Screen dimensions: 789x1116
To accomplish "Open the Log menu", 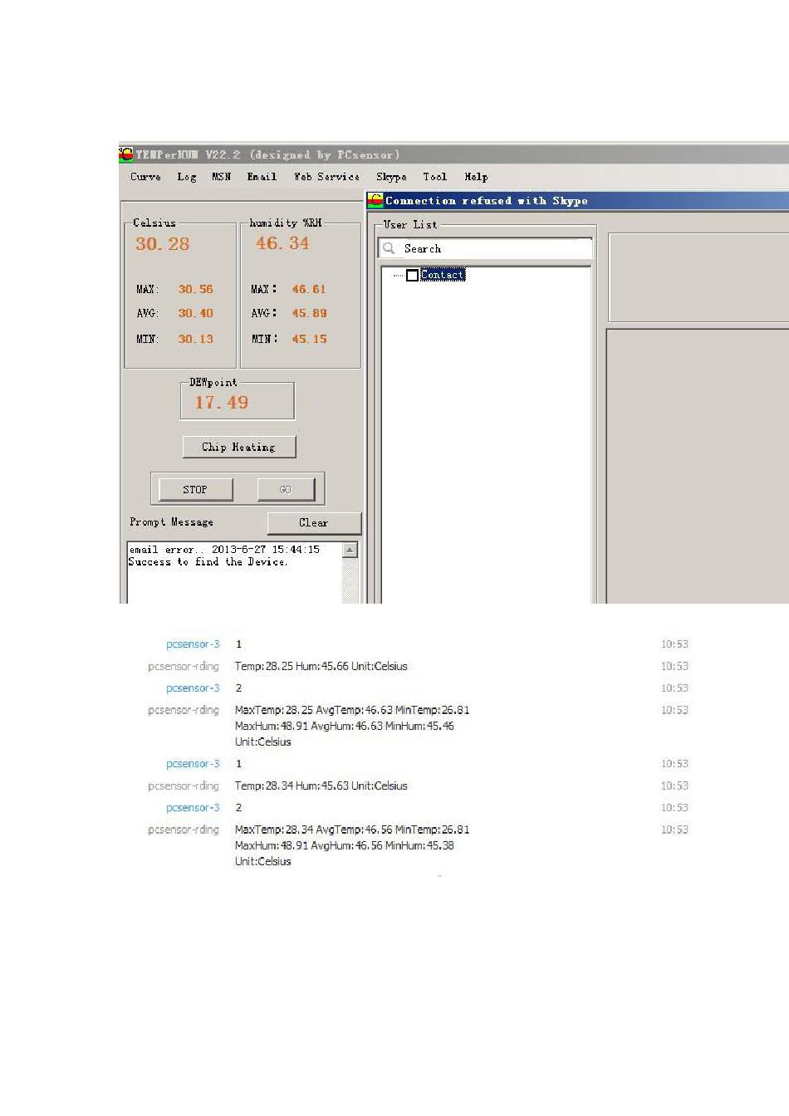I will tap(187, 177).
